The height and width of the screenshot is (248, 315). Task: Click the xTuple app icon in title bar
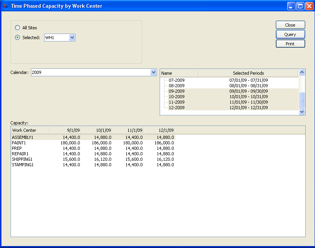(5, 6)
